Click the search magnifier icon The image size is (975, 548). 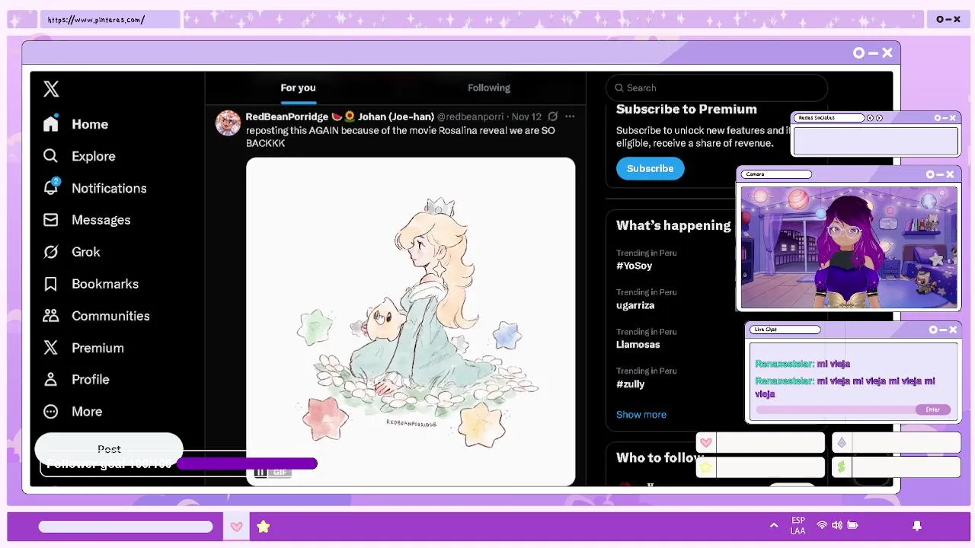click(619, 88)
